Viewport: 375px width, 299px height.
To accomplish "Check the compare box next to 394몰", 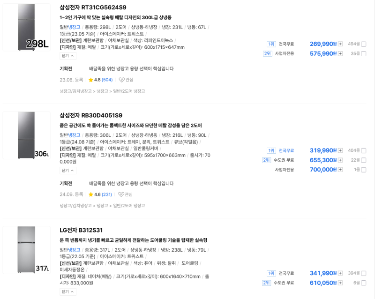I will [x=364, y=273].
